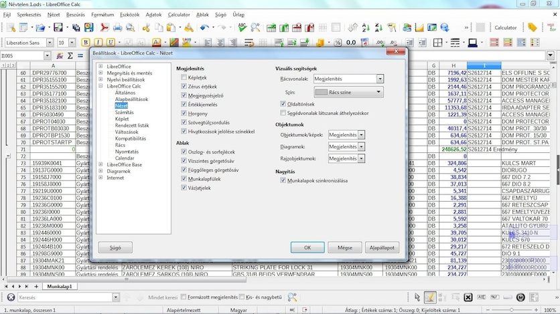Click the OK button in dialog
Viewport: 560px width, 314px height.
tap(307, 247)
